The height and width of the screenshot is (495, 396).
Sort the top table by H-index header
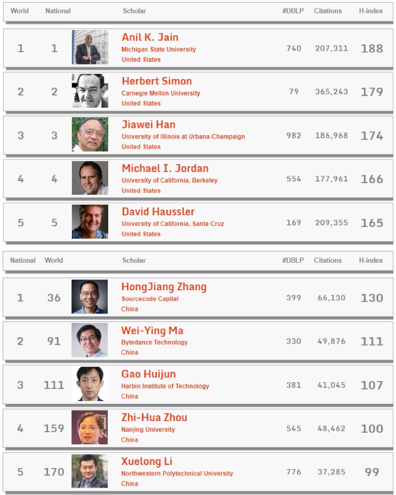pos(371,11)
